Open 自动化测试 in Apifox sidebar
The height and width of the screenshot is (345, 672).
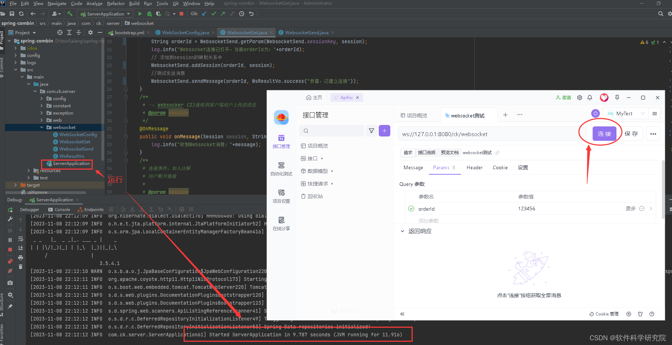click(281, 169)
